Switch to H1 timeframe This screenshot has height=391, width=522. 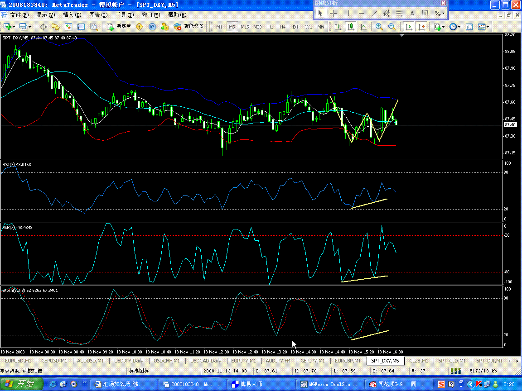270,27
